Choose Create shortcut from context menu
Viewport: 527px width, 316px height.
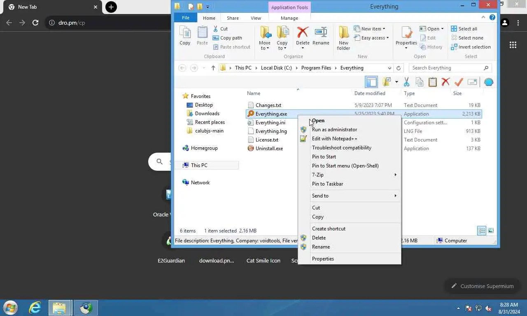349,229
